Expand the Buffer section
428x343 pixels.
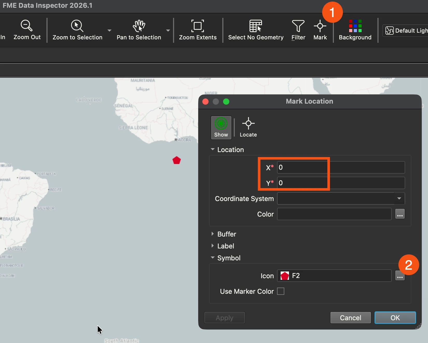tap(213, 234)
